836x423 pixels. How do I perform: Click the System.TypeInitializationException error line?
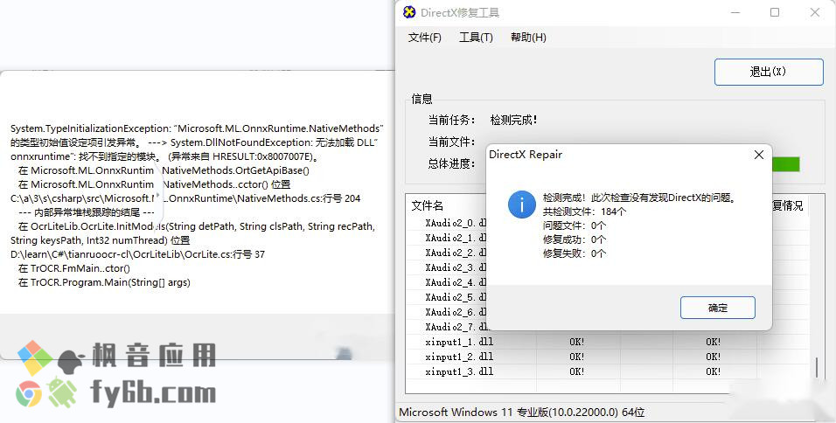tap(197, 128)
